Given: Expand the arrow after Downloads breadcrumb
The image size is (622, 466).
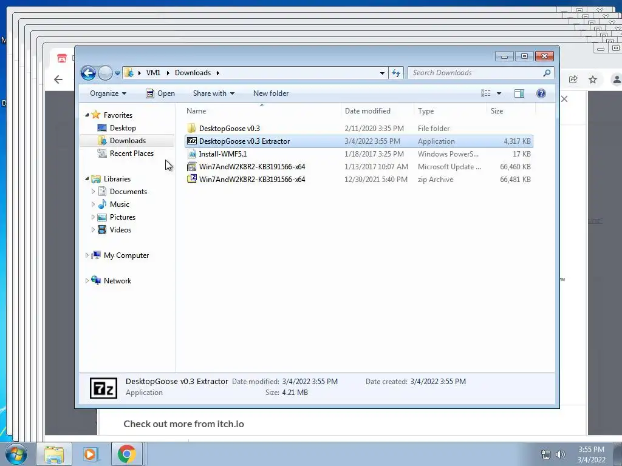Looking at the screenshot, I should (x=218, y=73).
